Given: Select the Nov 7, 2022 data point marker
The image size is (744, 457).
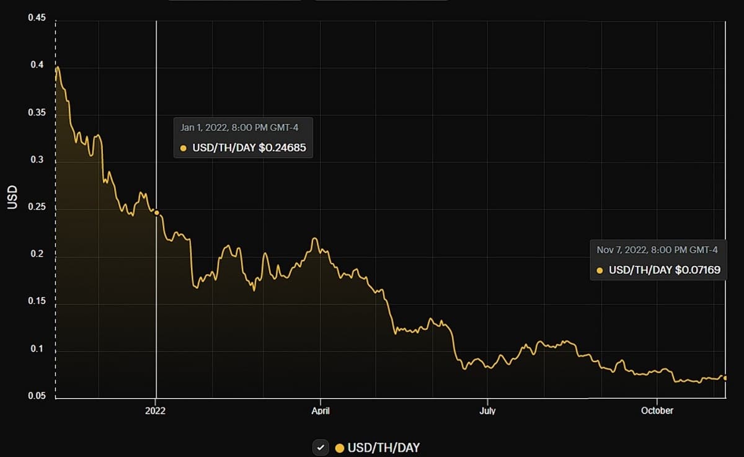Looking at the screenshot, I should click(725, 378).
